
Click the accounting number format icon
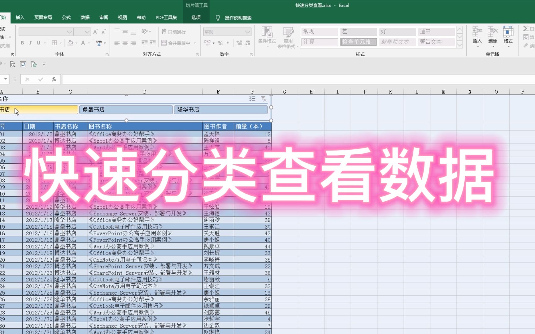point(207,43)
